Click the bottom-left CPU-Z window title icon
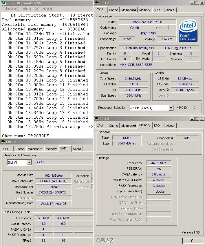 click(x=3, y=142)
